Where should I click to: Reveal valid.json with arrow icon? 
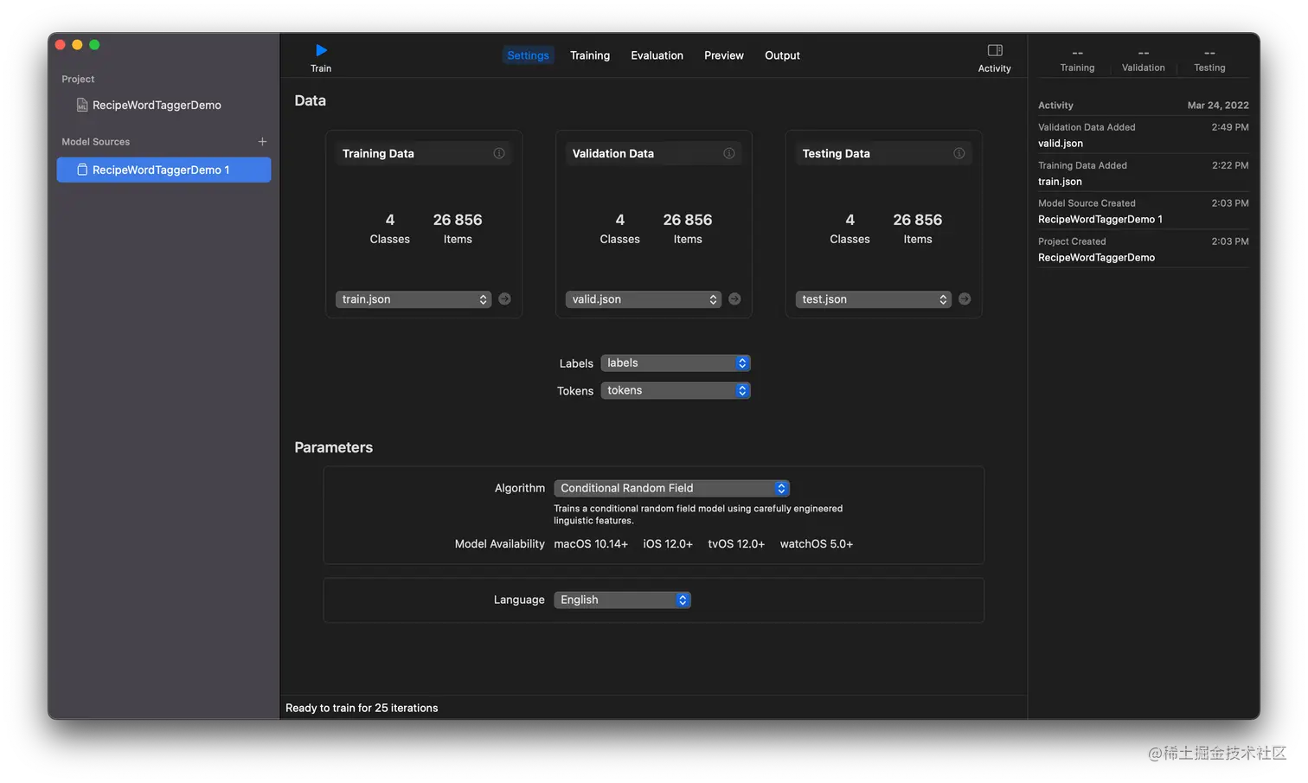tap(734, 299)
